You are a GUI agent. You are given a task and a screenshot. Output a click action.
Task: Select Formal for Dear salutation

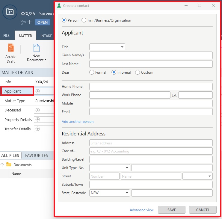(x=92, y=72)
